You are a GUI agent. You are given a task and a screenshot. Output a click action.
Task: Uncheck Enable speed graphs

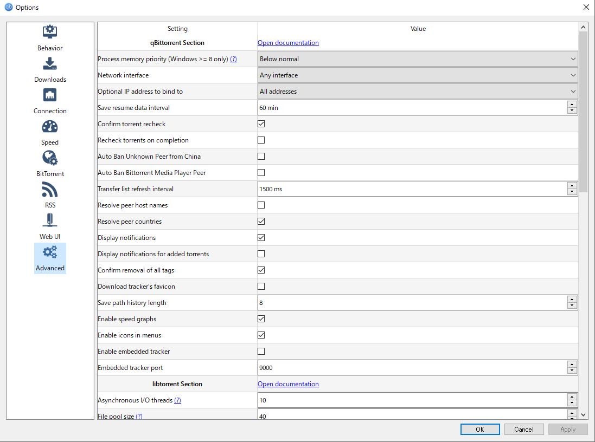[261, 319]
